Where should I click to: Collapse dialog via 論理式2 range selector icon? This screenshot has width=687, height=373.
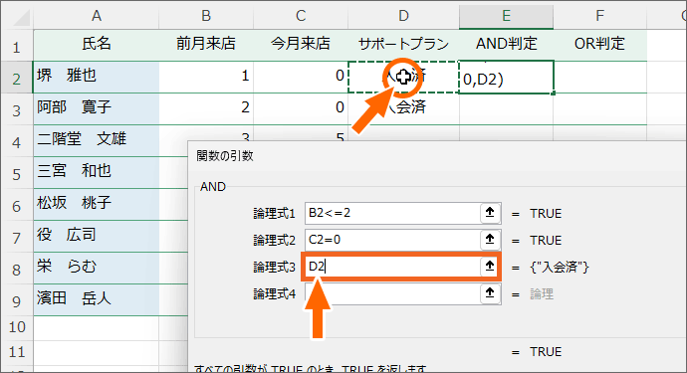coord(490,240)
